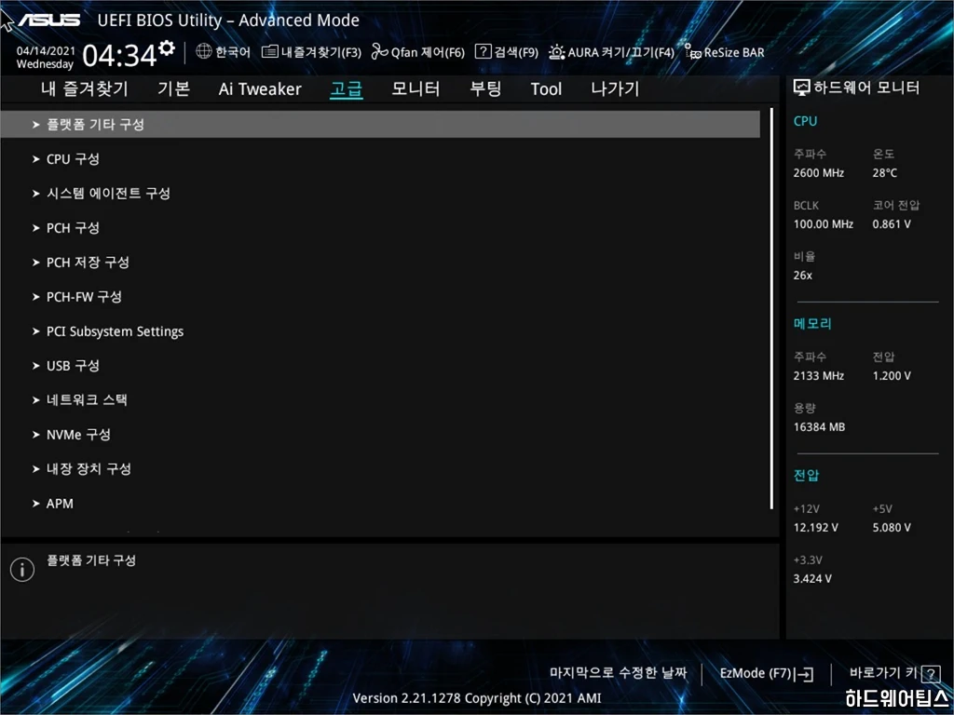954x715 pixels.
Task: Expand PCH 저장 구성 submenu
Action: click(380, 262)
